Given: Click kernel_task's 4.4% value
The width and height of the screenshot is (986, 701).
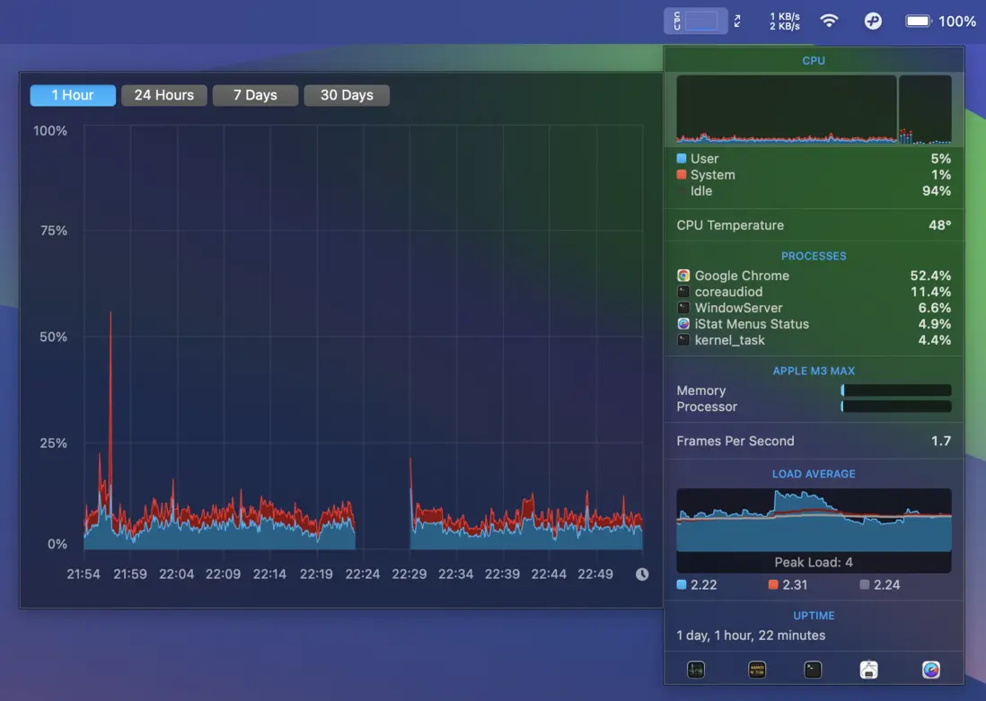Looking at the screenshot, I should click(x=935, y=340).
